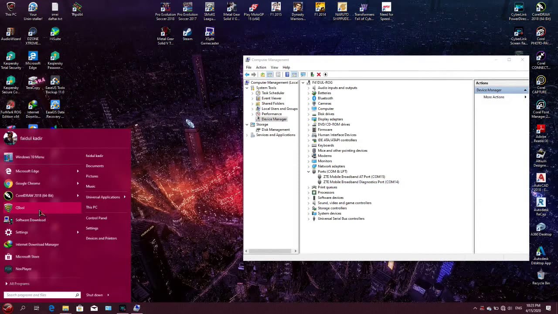Open the Need for Speed desktop shortcut
The height and width of the screenshot is (314, 558).
386,11
